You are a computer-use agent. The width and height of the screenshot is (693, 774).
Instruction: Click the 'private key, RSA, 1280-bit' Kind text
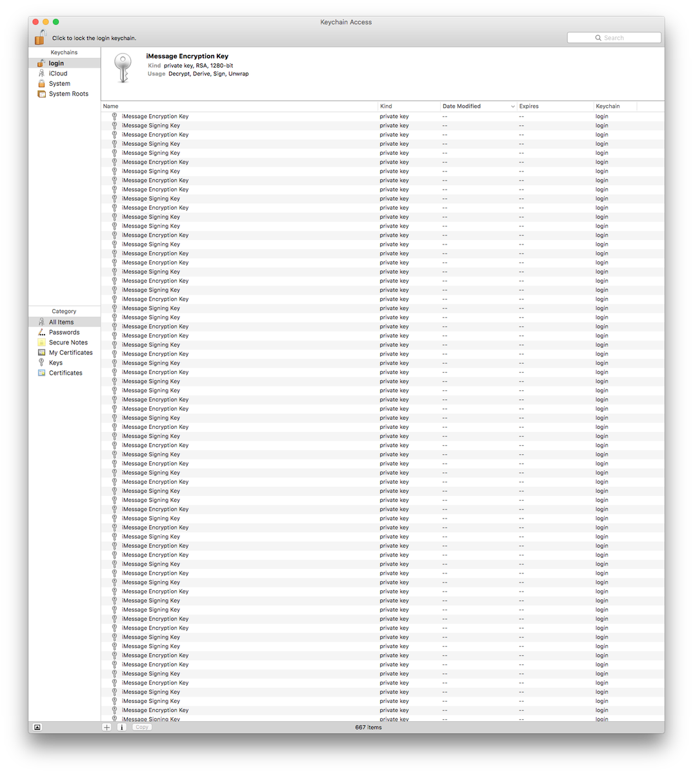click(198, 66)
